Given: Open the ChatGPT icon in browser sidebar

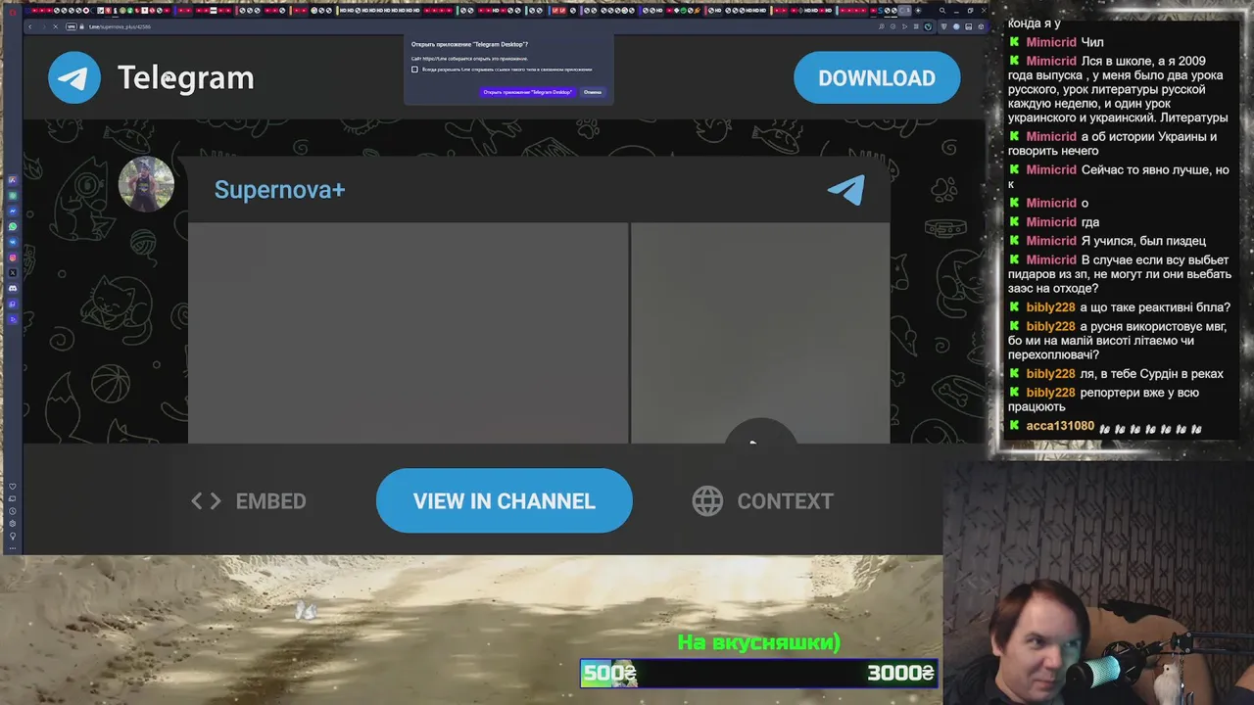Looking at the screenshot, I should pos(13,196).
